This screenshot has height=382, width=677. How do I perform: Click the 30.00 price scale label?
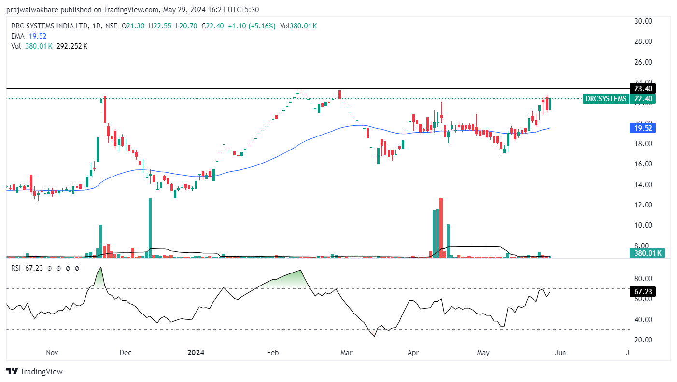pyautogui.click(x=642, y=21)
